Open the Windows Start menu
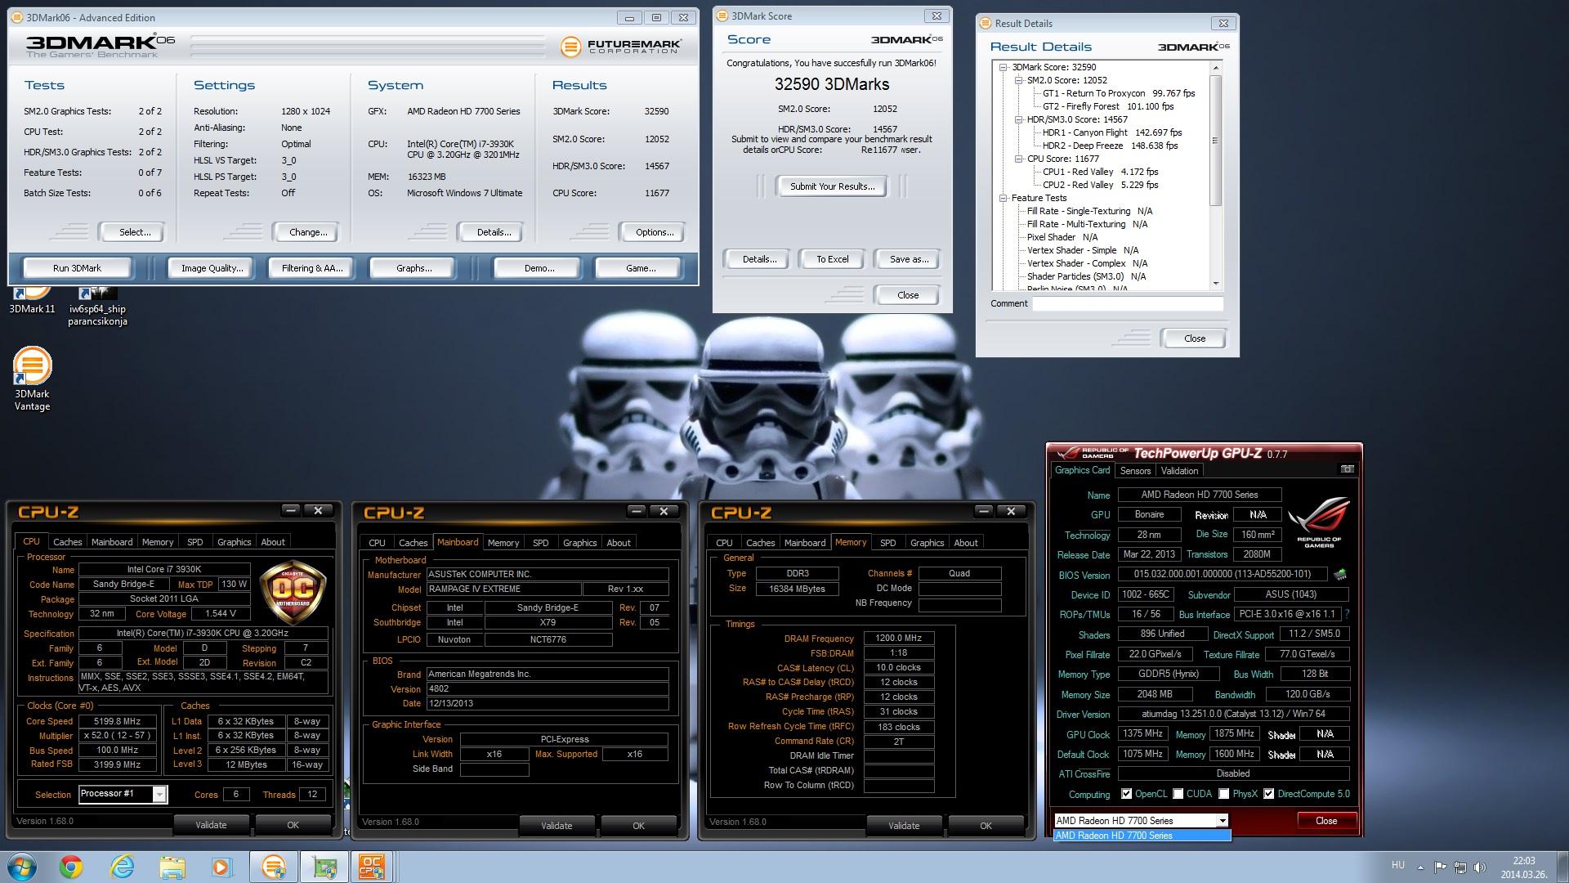This screenshot has width=1569, height=883. tap(23, 867)
